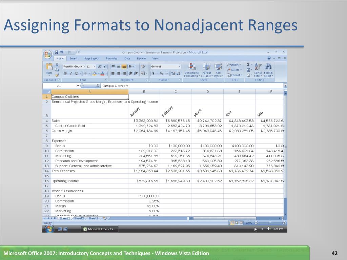The image size is (347, 260).
Task: Click the Windows Start orb
Action: point(49,229)
